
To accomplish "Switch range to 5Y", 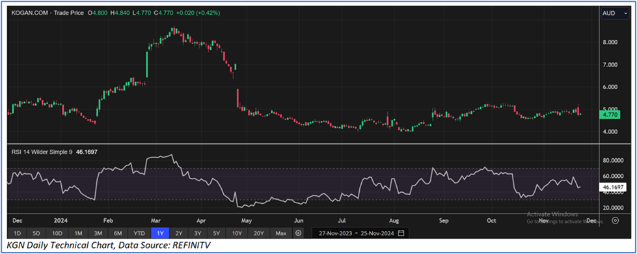I will click(217, 233).
